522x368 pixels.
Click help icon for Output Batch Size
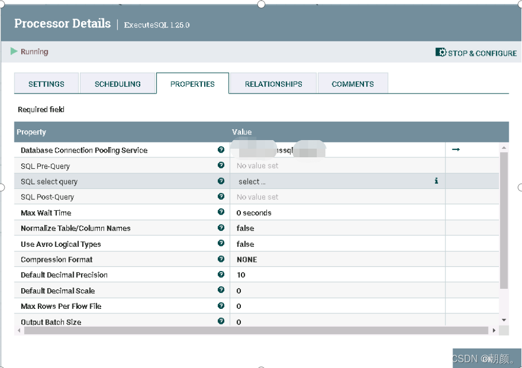pyautogui.click(x=221, y=321)
